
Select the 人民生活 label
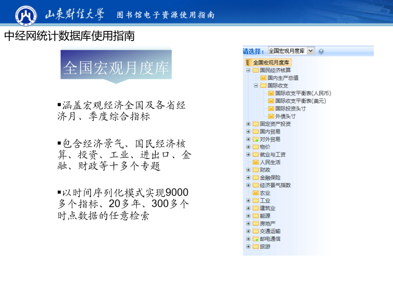pyautogui.click(x=270, y=162)
